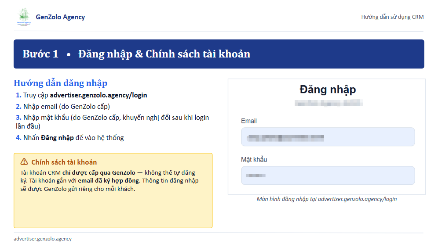The height and width of the screenshot is (244, 438).
Task: Select step 4 'Nhấn Đăng nhập để vào hệ thống'
Action: pos(70,138)
